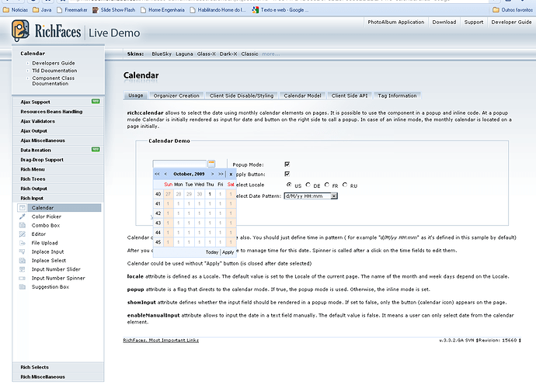
Task: Expand the Resources/Beans Handling group
Action: [x=58, y=111]
